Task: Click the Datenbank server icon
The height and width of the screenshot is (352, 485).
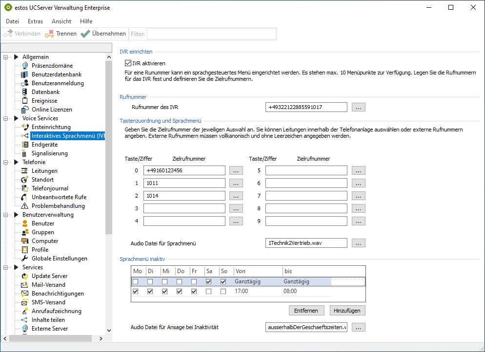Action: coord(25,92)
